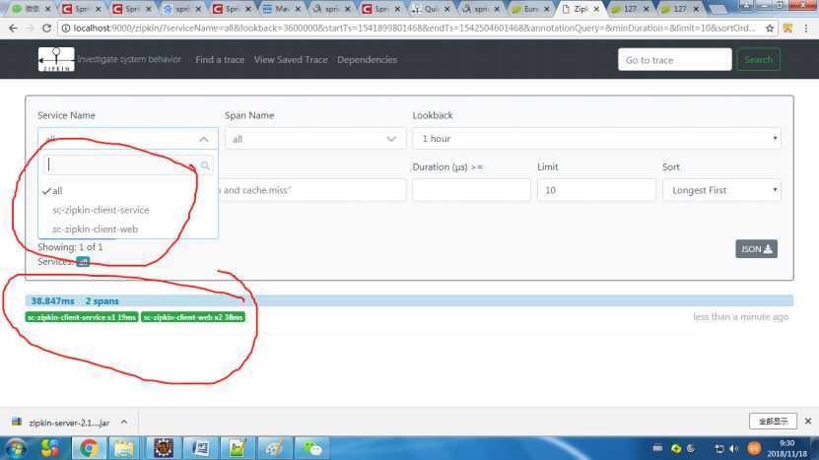
Task: Focus the Go to trace input
Action: (675, 59)
